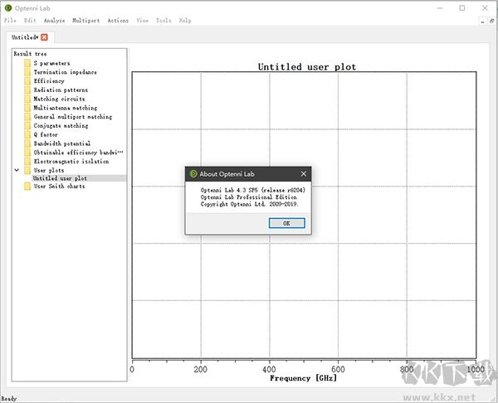Open the File menu
Image resolution: width=498 pixels, height=403 pixels.
pyautogui.click(x=9, y=21)
